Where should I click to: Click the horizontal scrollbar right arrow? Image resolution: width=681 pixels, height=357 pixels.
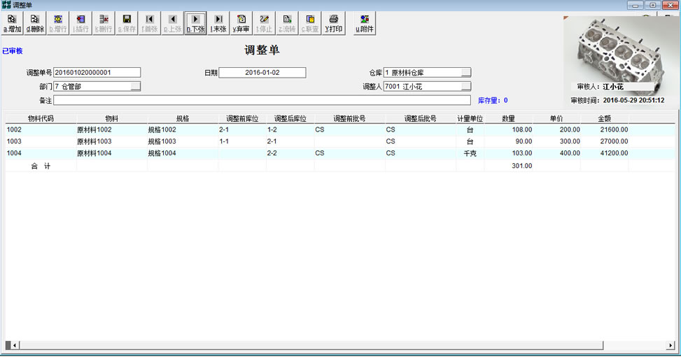(x=671, y=345)
